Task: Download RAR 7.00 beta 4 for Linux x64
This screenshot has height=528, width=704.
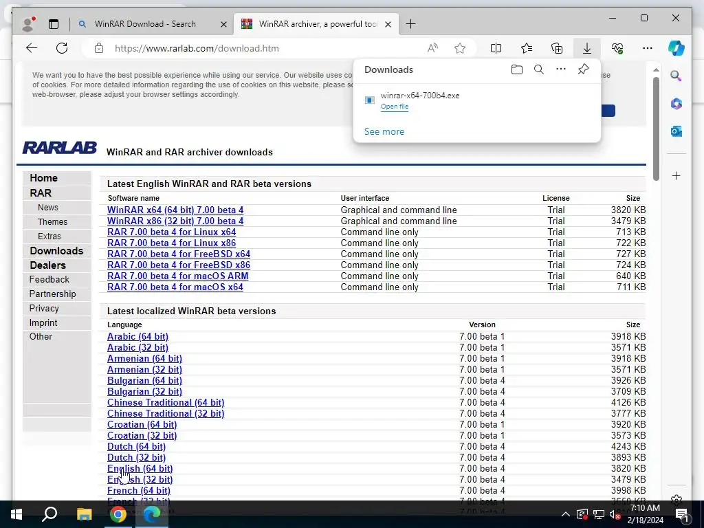Action: [171, 232]
